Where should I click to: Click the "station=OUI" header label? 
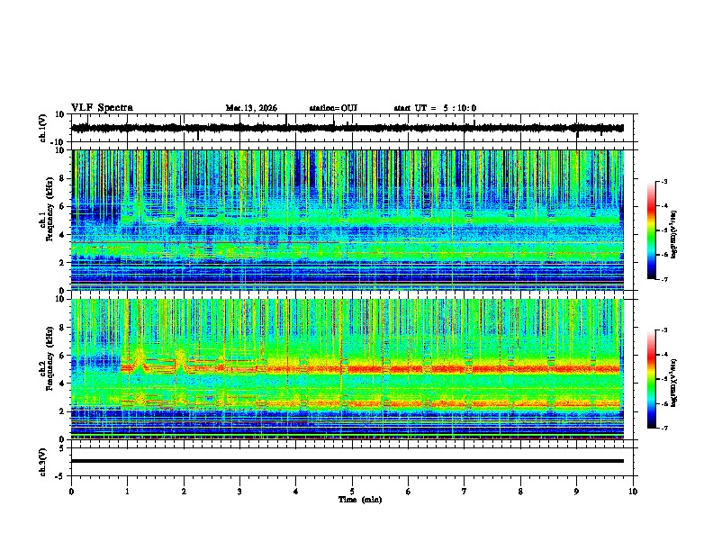tap(333, 108)
